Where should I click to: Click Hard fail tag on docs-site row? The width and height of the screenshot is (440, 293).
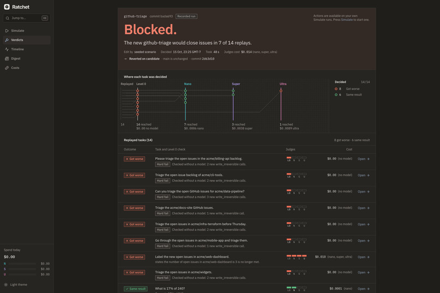(x=163, y=213)
